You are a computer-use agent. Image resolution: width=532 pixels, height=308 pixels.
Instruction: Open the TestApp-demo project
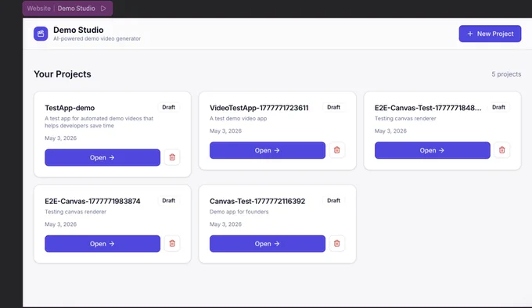click(x=102, y=158)
